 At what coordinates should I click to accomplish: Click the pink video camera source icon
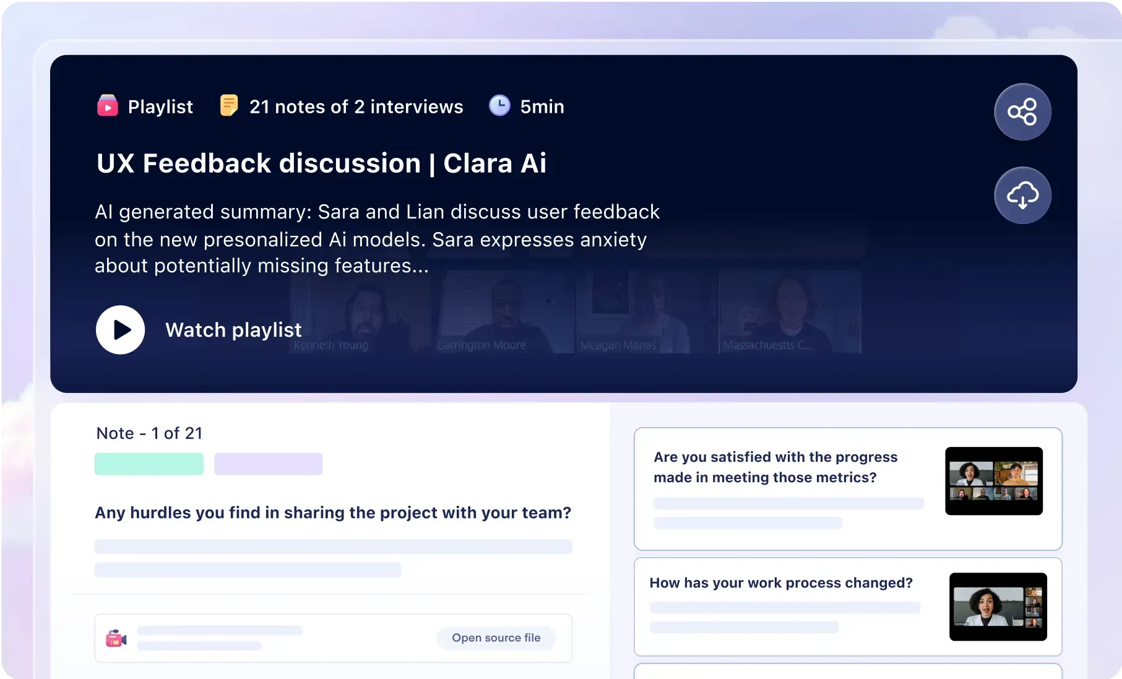point(116,638)
